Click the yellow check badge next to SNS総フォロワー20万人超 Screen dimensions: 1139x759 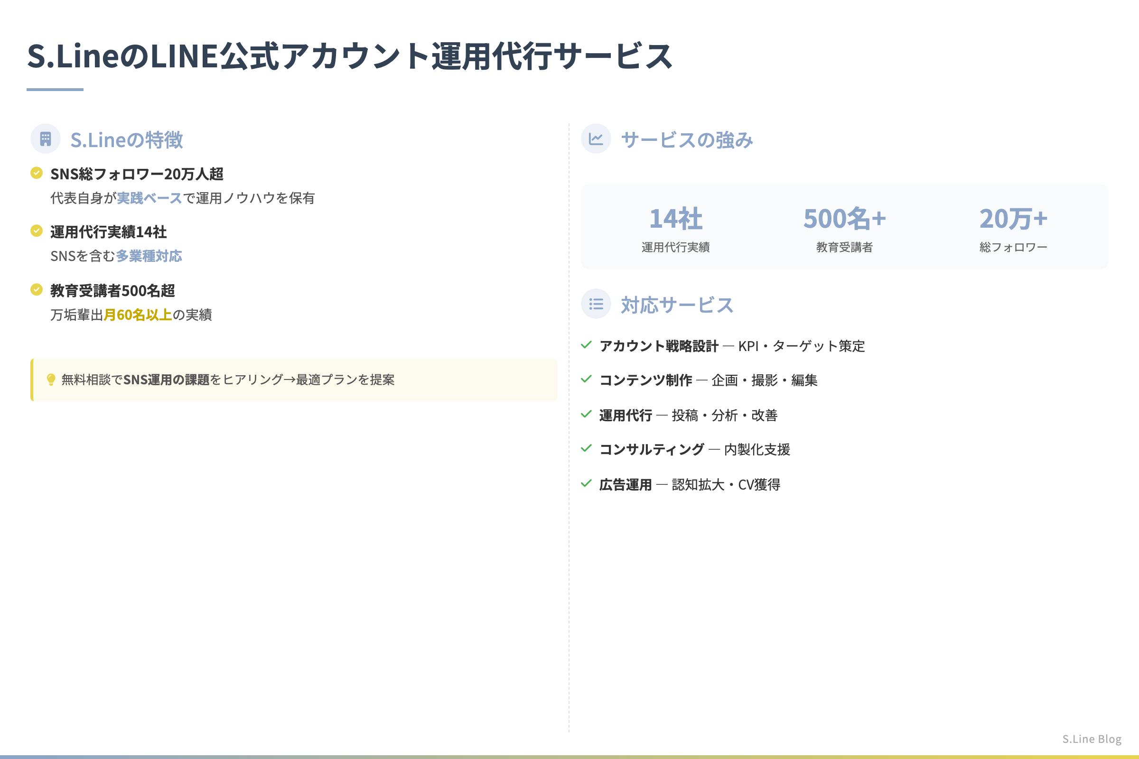tap(37, 173)
